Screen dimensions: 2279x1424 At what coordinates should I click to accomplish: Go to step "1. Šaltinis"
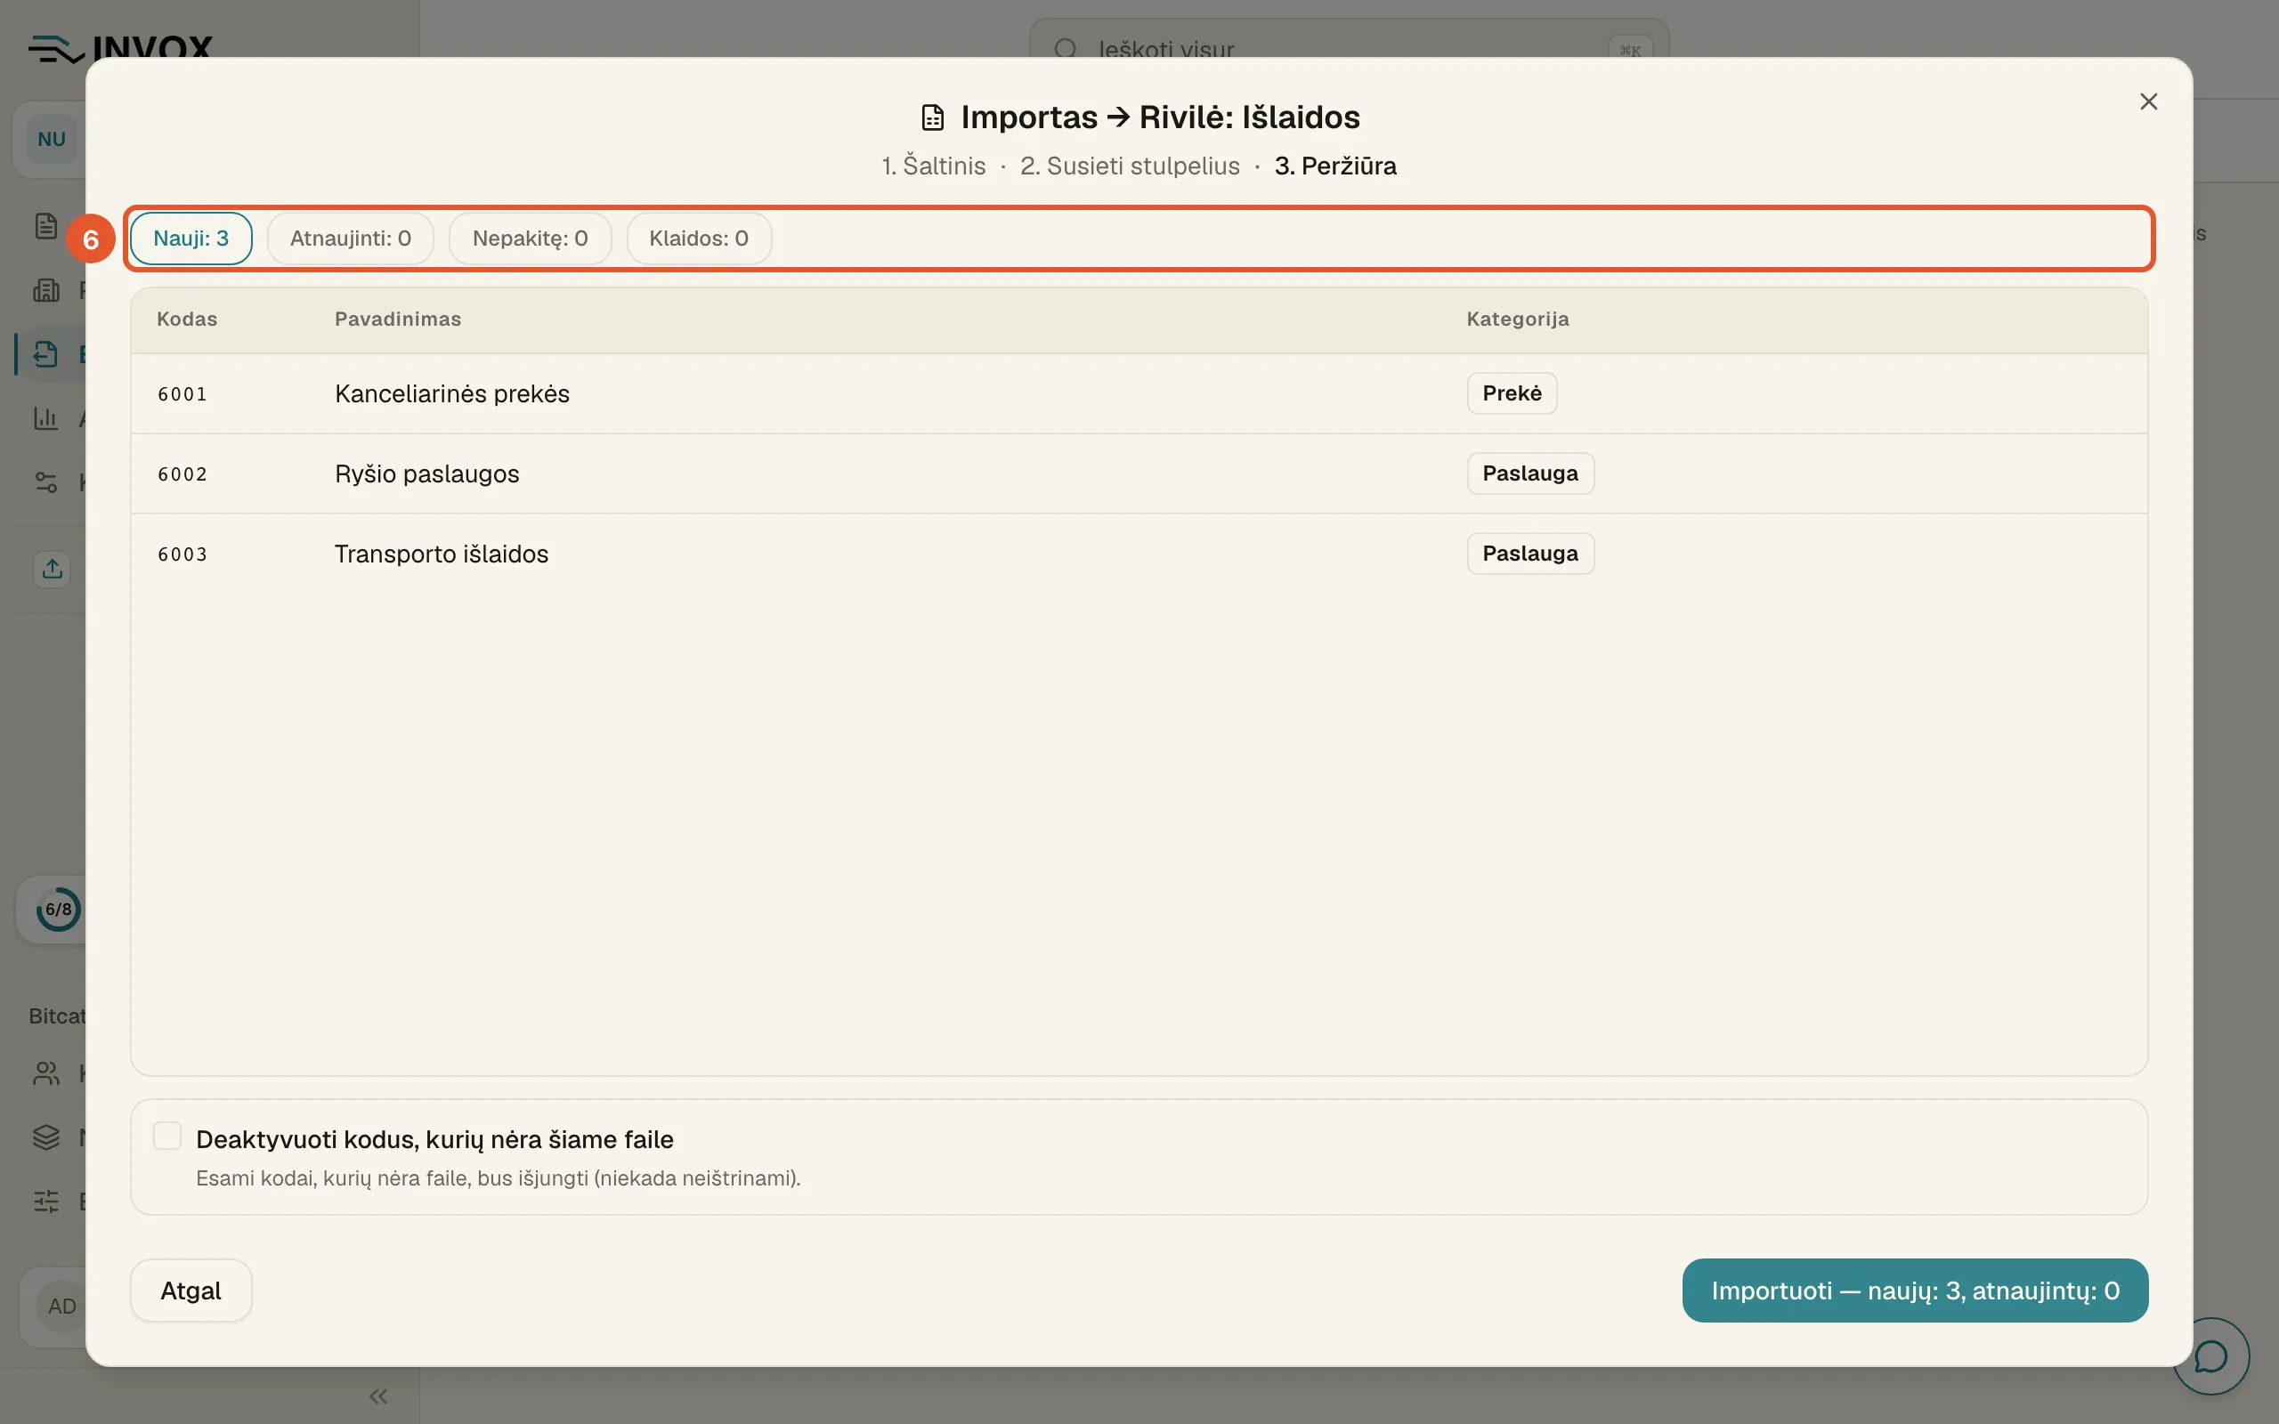pos(933,166)
